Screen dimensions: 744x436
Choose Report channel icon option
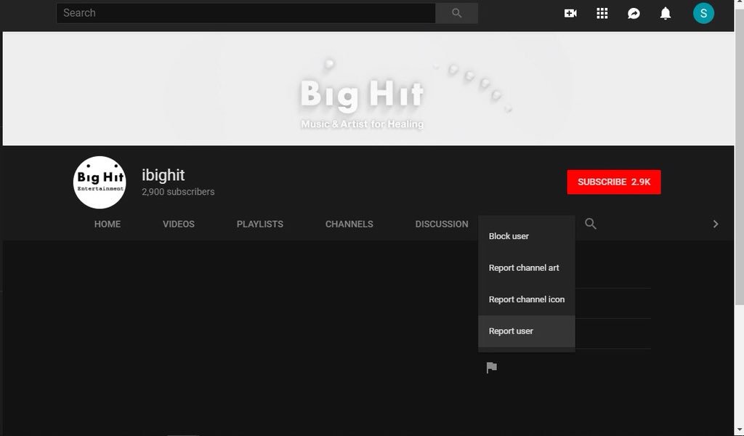527,299
